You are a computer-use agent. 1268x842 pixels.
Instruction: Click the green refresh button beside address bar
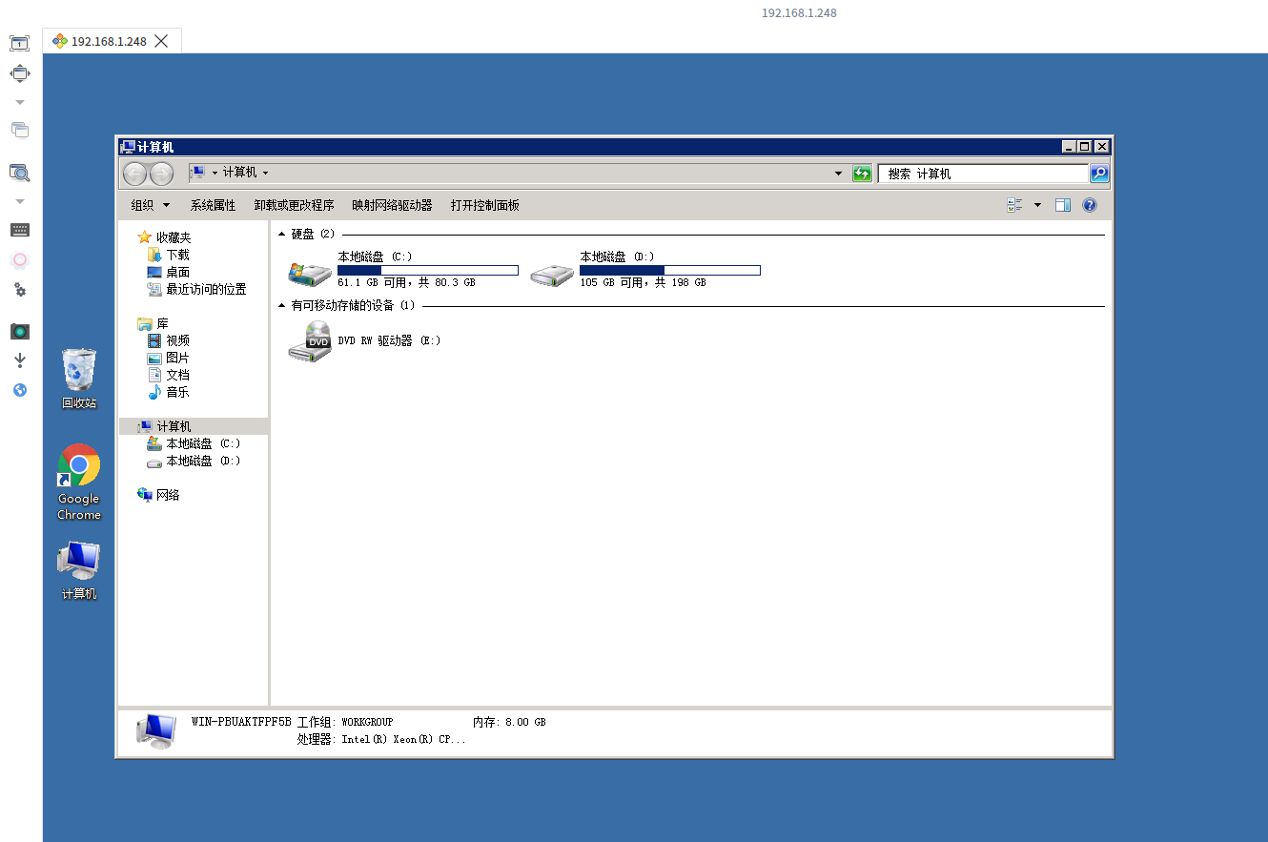click(x=862, y=174)
